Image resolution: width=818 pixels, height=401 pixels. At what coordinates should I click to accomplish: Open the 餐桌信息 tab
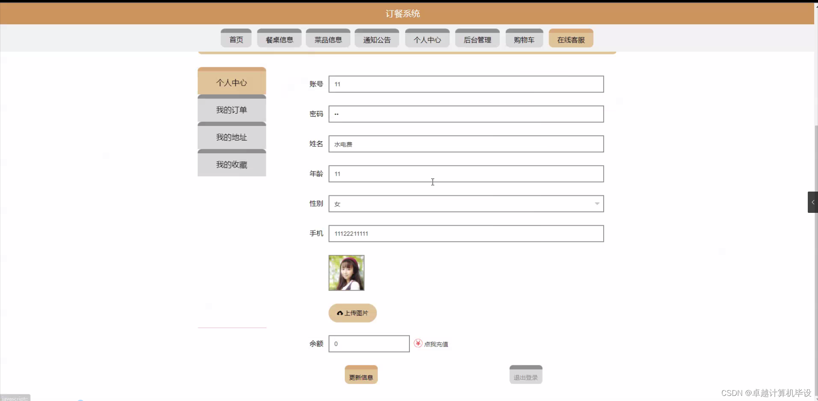pos(279,39)
